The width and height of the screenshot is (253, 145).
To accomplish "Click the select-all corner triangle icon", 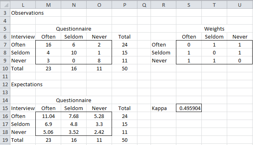I will [x=6, y=5].
